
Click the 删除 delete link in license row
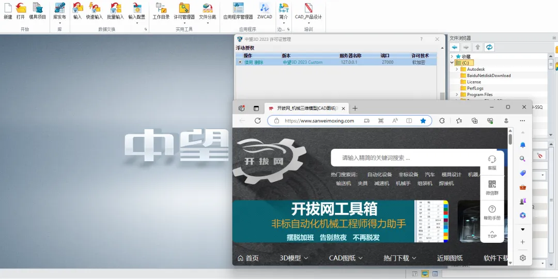(259, 62)
